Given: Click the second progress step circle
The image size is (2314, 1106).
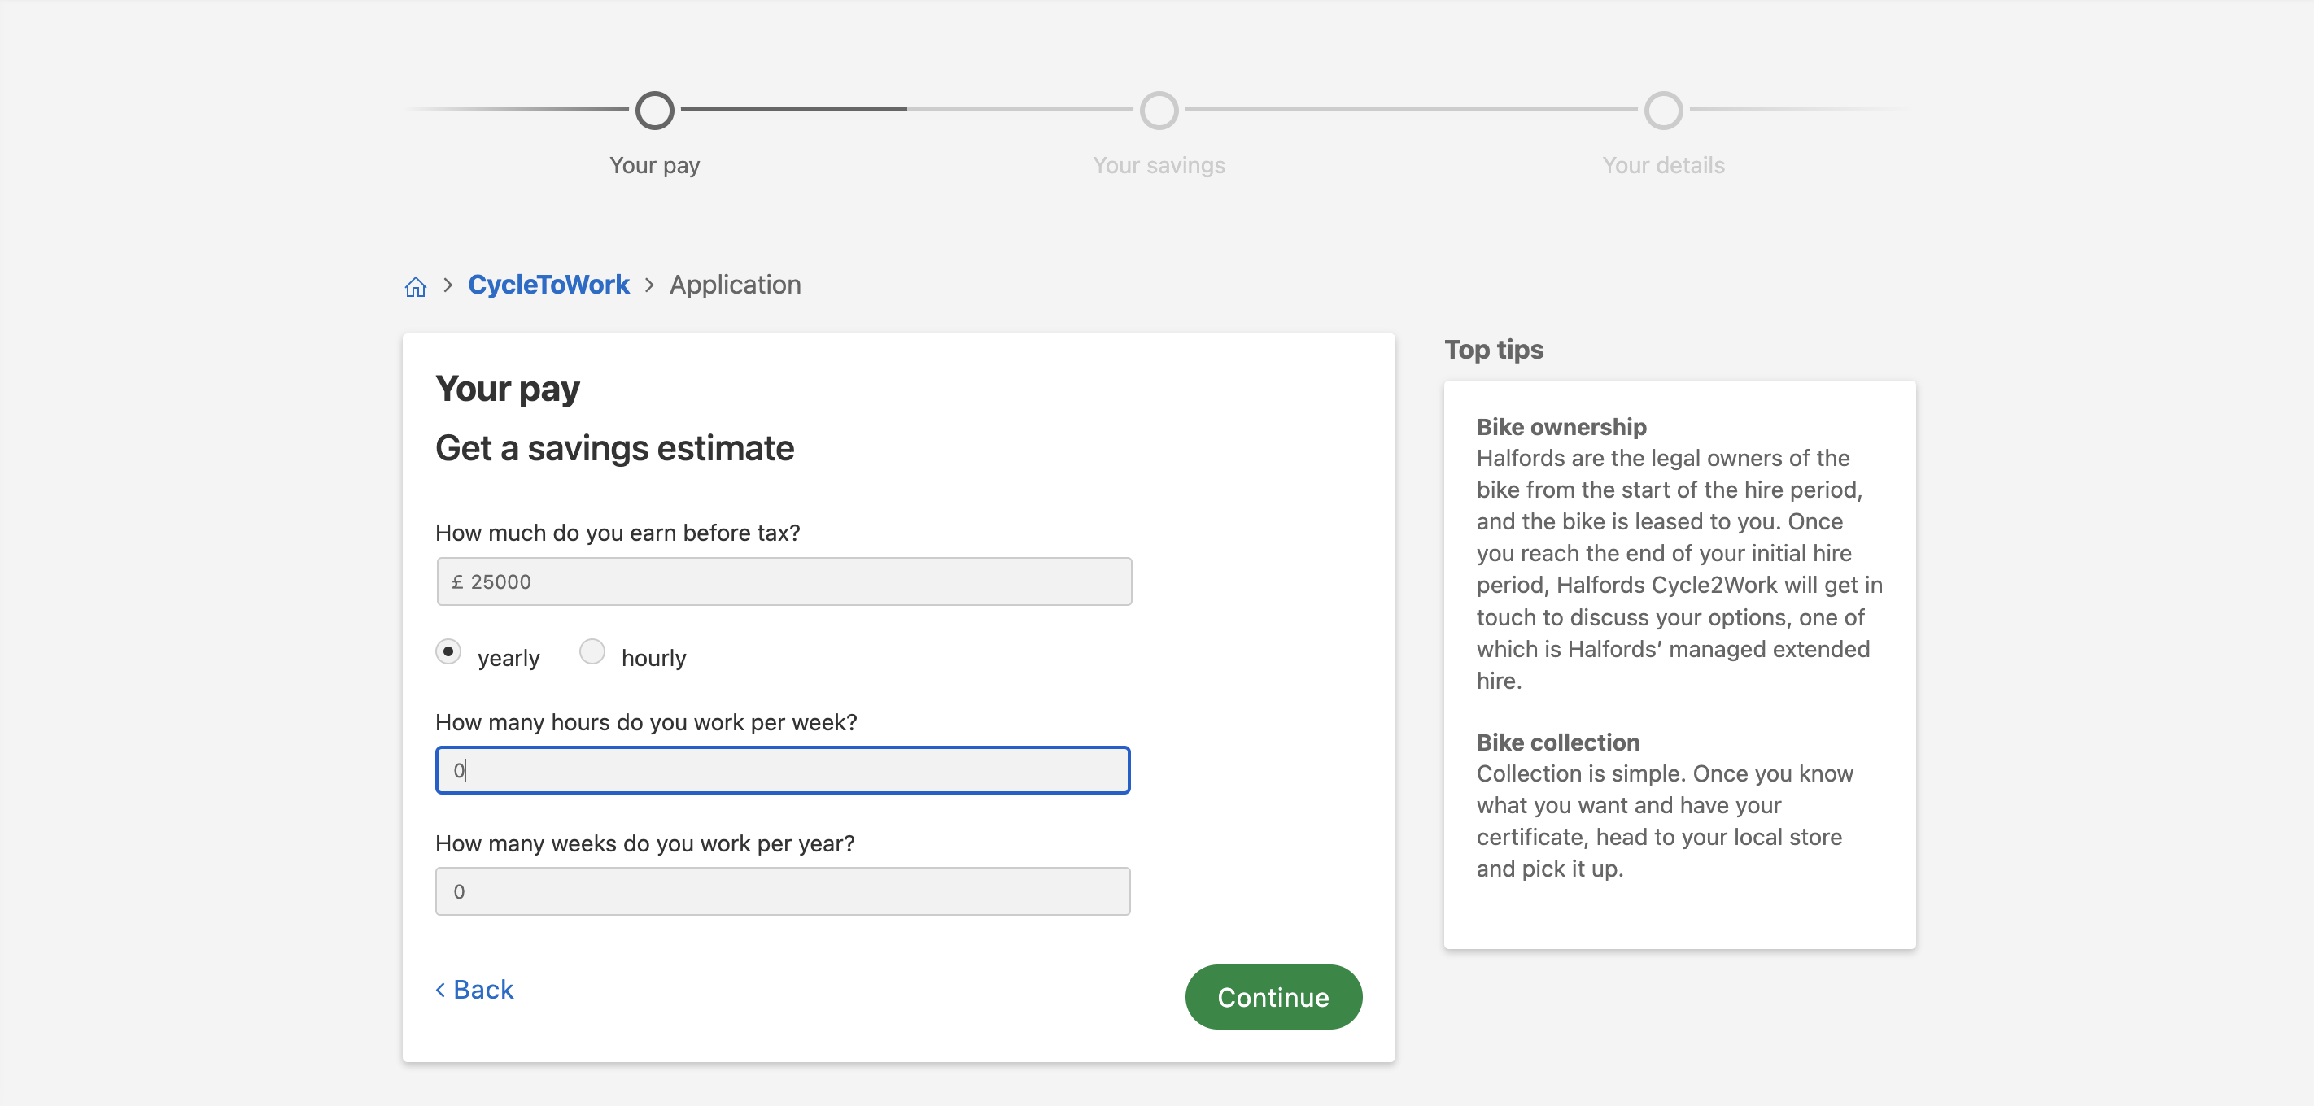Looking at the screenshot, I should 1159,109.
